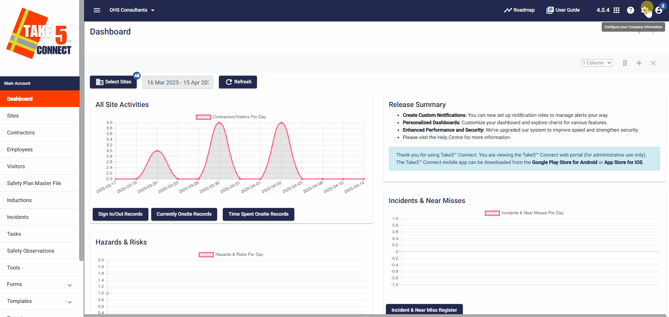Toggle Incidents & Near Misses legend swatch
Screen dimensions: 669x317
[492, 213]
